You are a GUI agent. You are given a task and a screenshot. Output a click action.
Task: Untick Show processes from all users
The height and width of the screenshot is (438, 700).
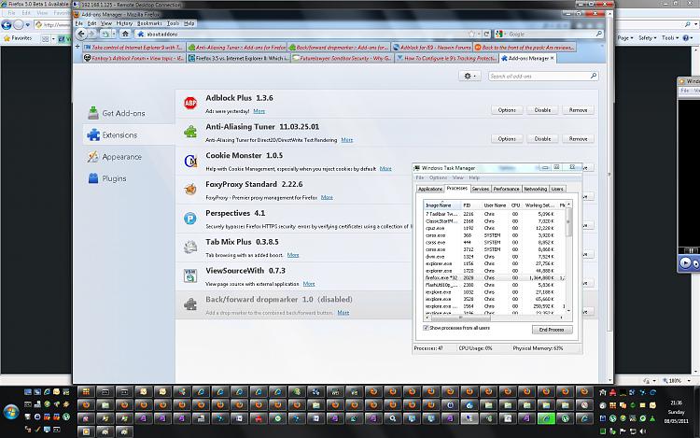tap(426, 328)
